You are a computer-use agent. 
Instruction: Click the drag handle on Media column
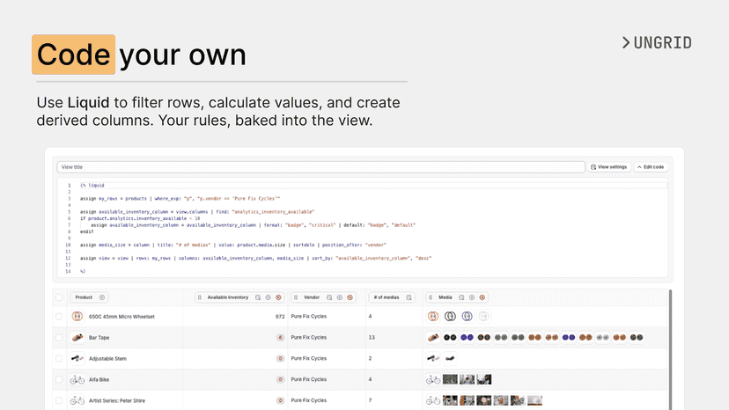pos(431,297)
